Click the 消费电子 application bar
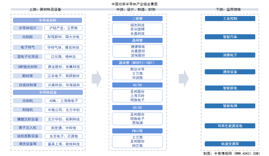This screenshot has width=269, height=156. pos(230,55)
